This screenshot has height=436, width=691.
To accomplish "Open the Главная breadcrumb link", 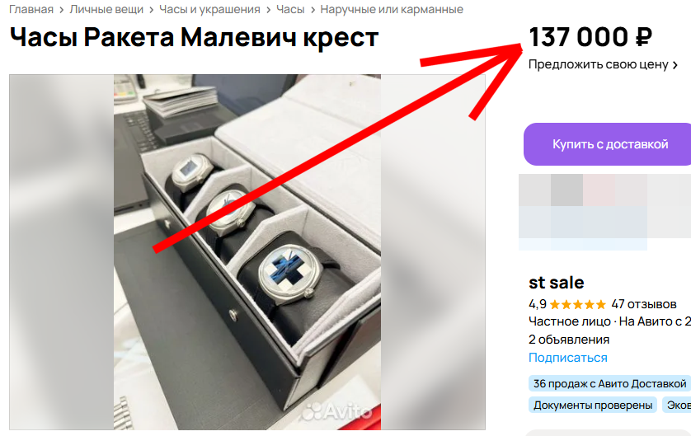I will click(x=31, y=9).
